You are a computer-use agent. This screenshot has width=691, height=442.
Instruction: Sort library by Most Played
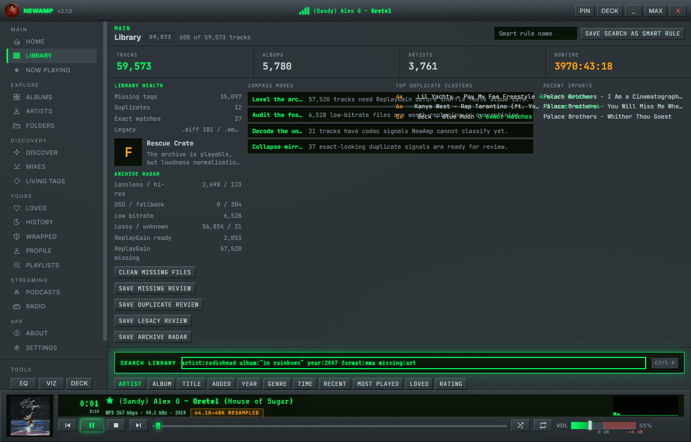coord(378,384)
